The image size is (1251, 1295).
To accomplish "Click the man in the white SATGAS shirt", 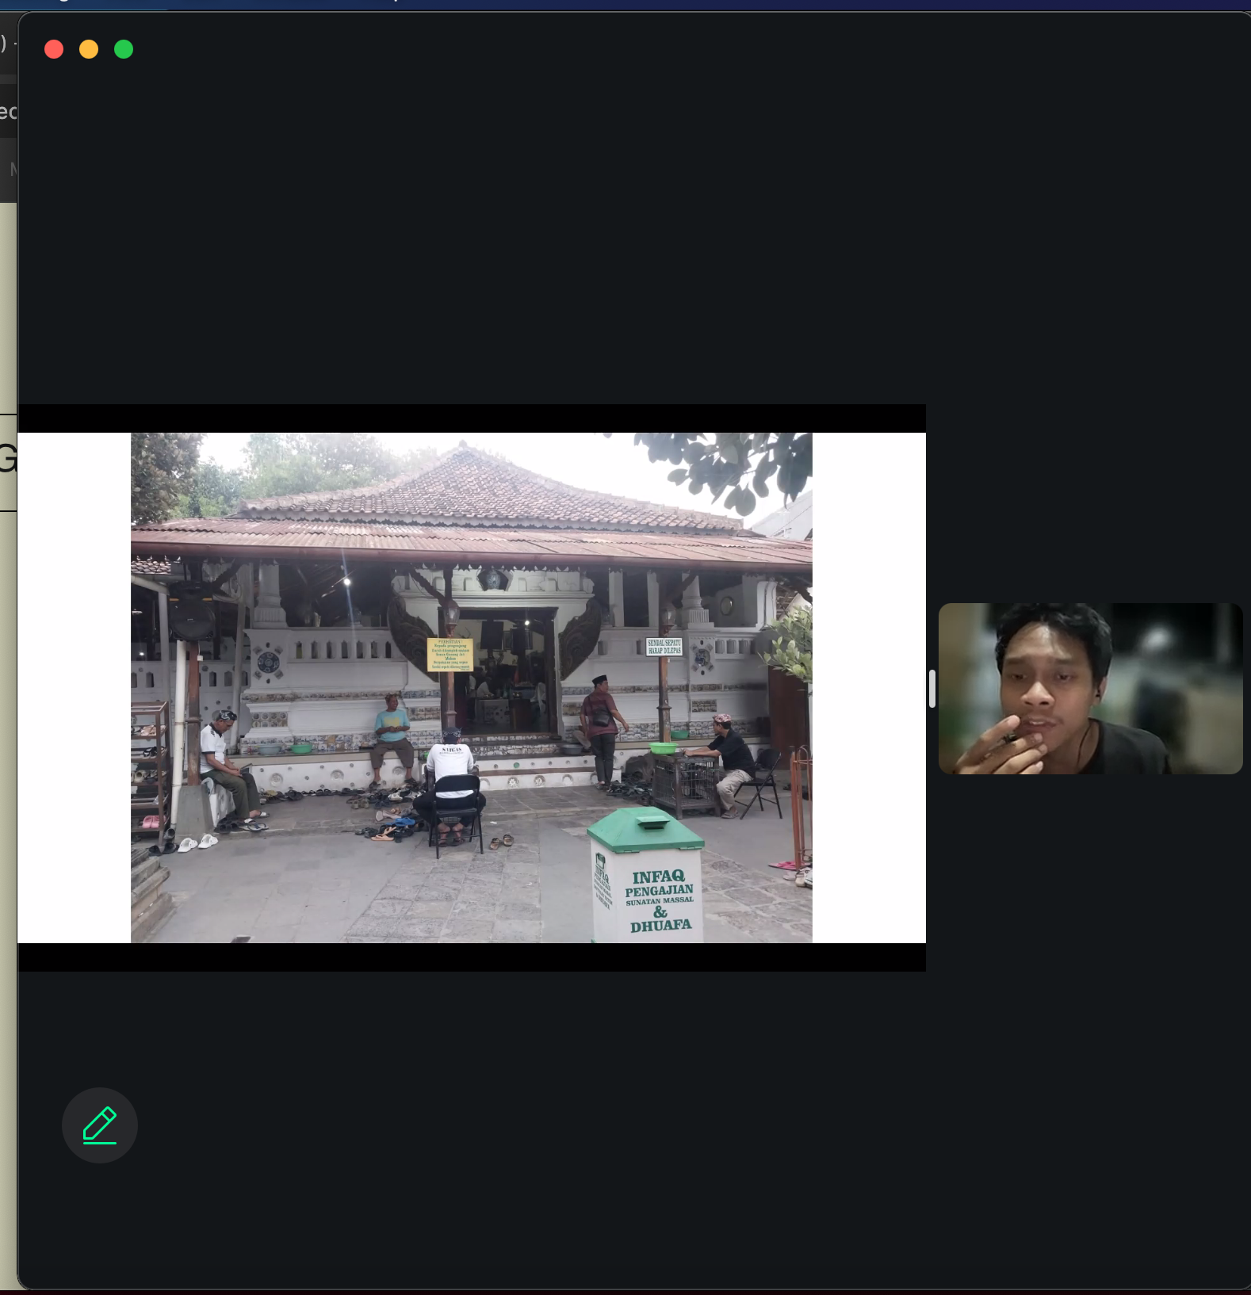I will point(450,769).
